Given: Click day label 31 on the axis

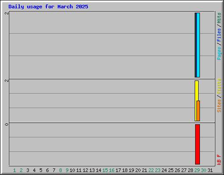Looking at the screenshot, I should (210, 170).
